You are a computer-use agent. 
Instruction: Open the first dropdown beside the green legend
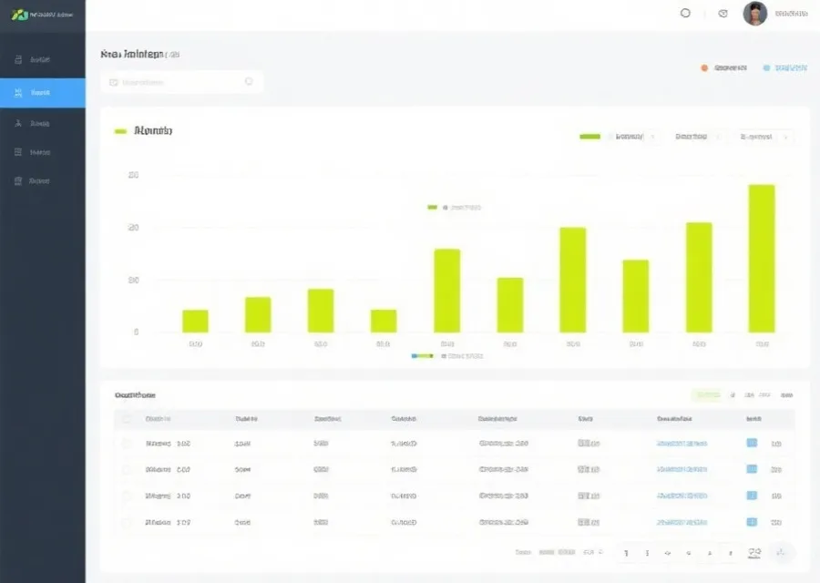633,137
